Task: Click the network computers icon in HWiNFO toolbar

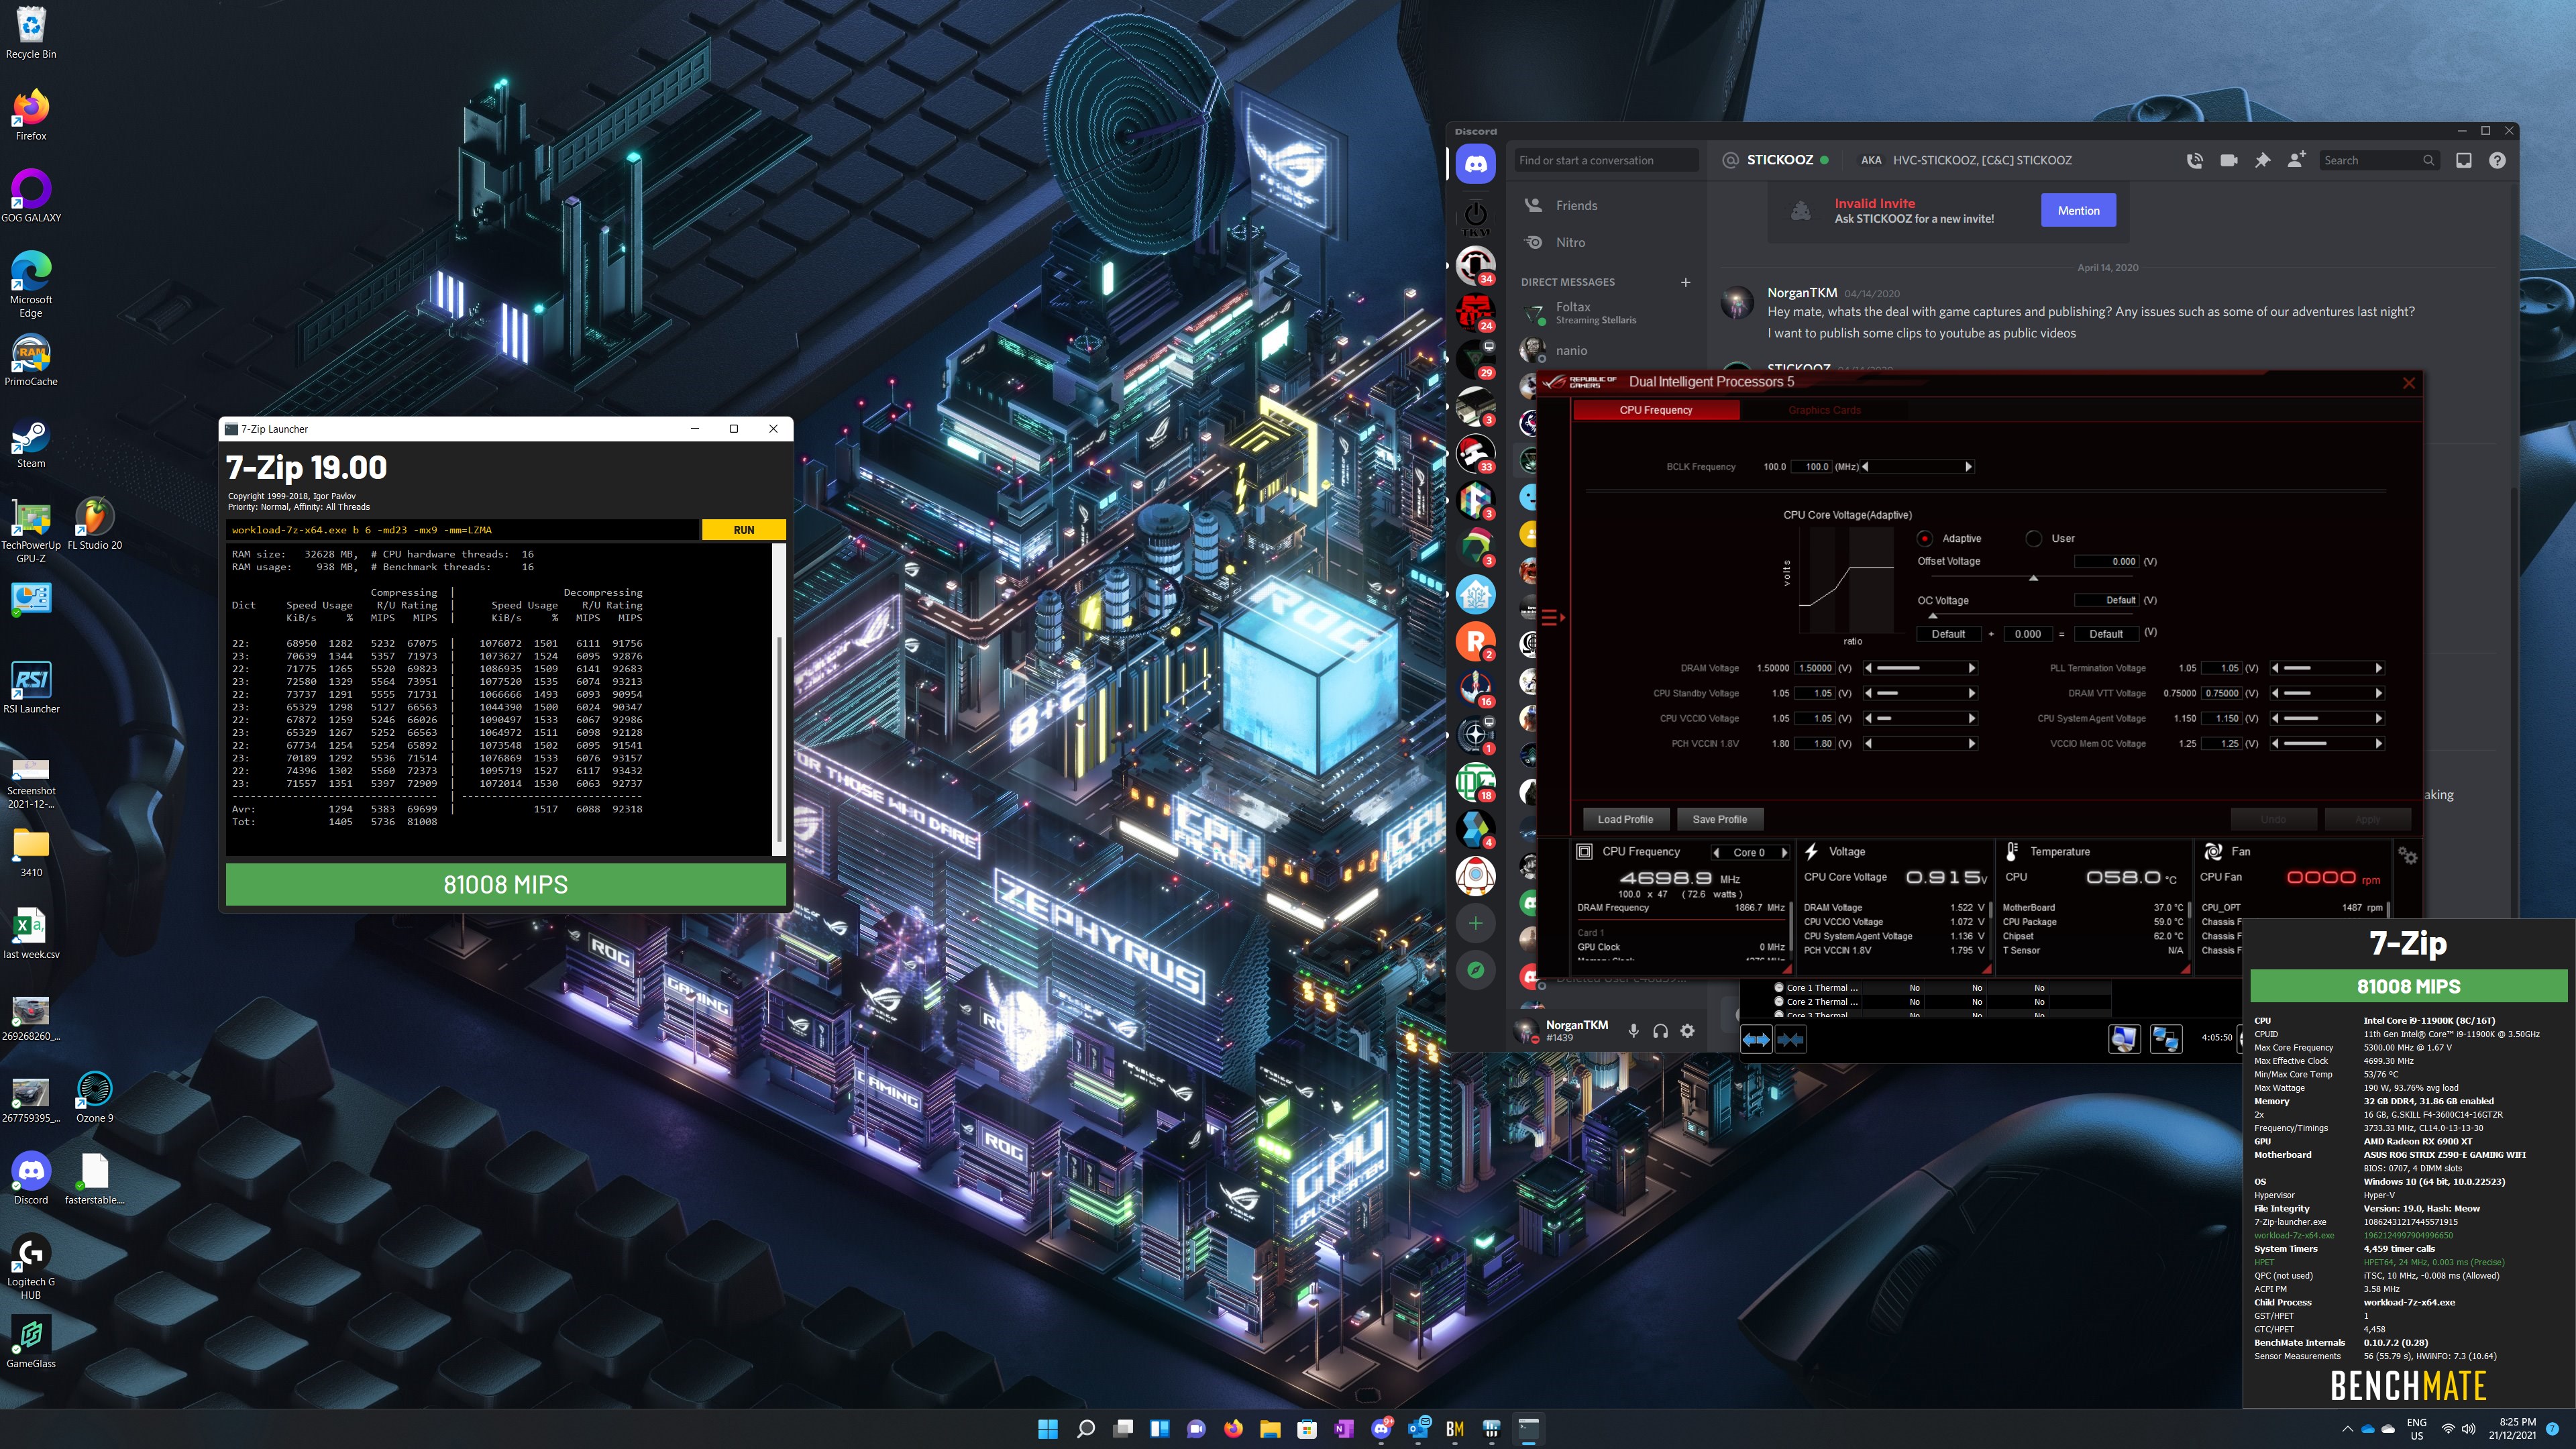Action: pyautogui.click(x=2166, y=1039)
